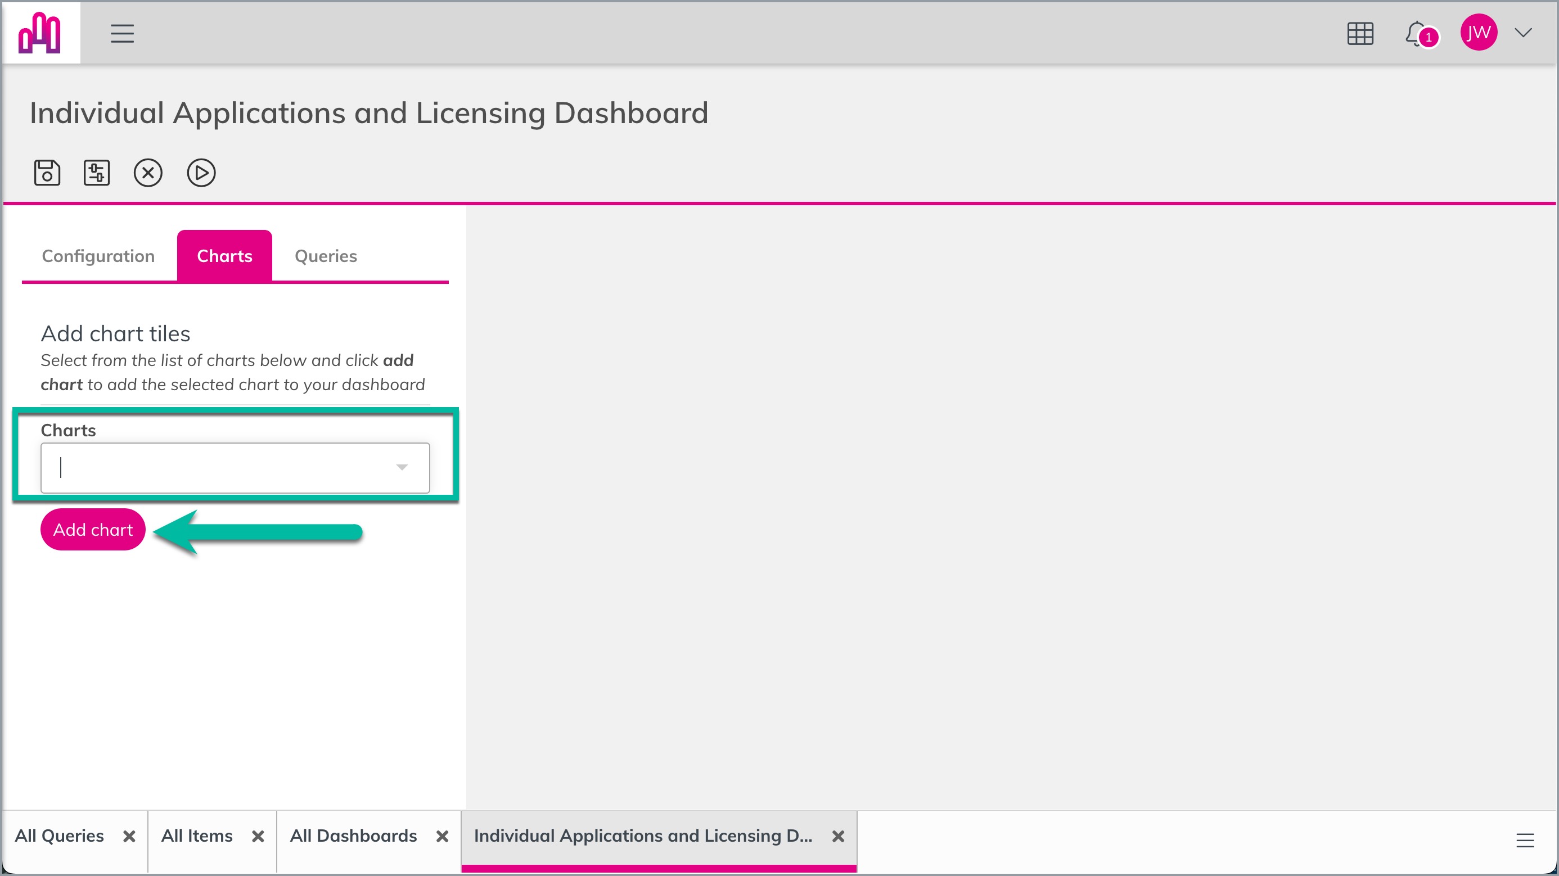Click the Add chart button
Screen dimensions: 1559x876
(x=93, y=530)
